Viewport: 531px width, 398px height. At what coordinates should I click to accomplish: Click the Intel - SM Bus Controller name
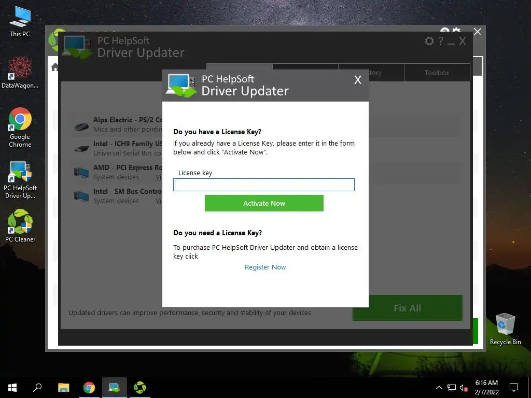tap(128, 191)
